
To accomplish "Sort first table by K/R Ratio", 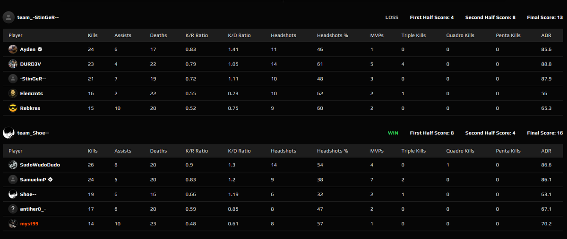I will coord(197,35).
